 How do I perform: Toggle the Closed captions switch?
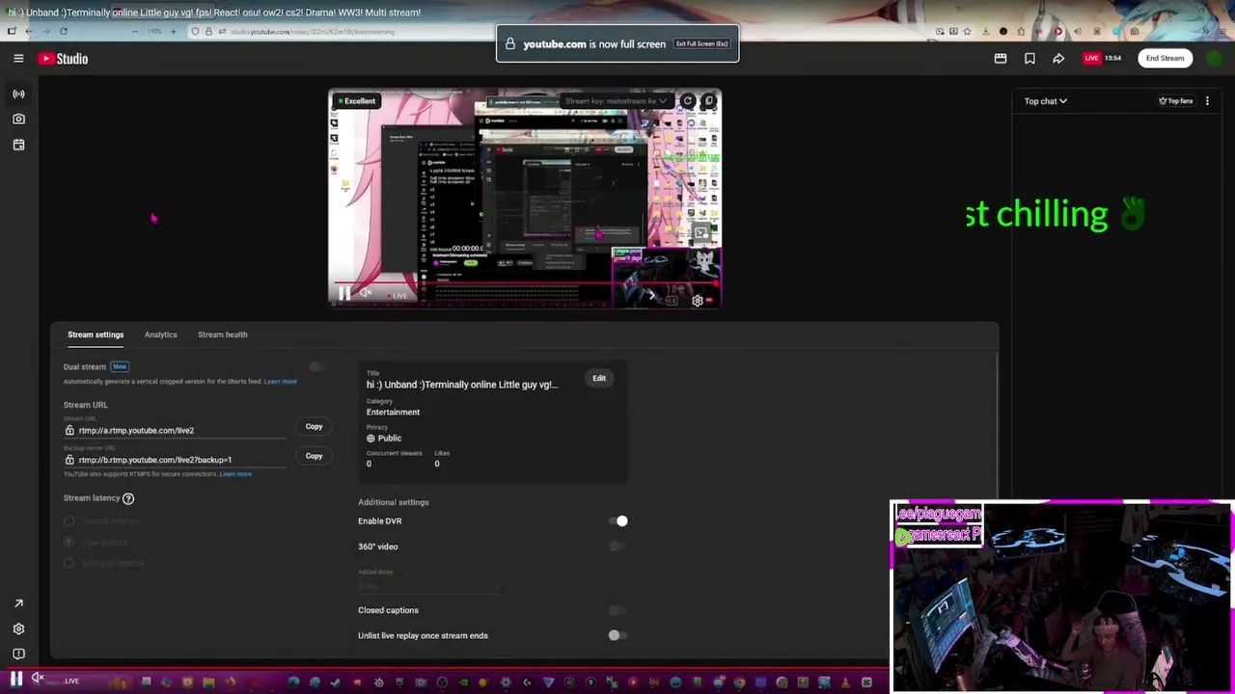617,610
